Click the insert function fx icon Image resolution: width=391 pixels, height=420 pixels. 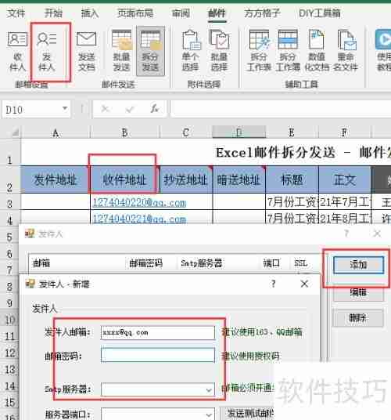point(155,109)
